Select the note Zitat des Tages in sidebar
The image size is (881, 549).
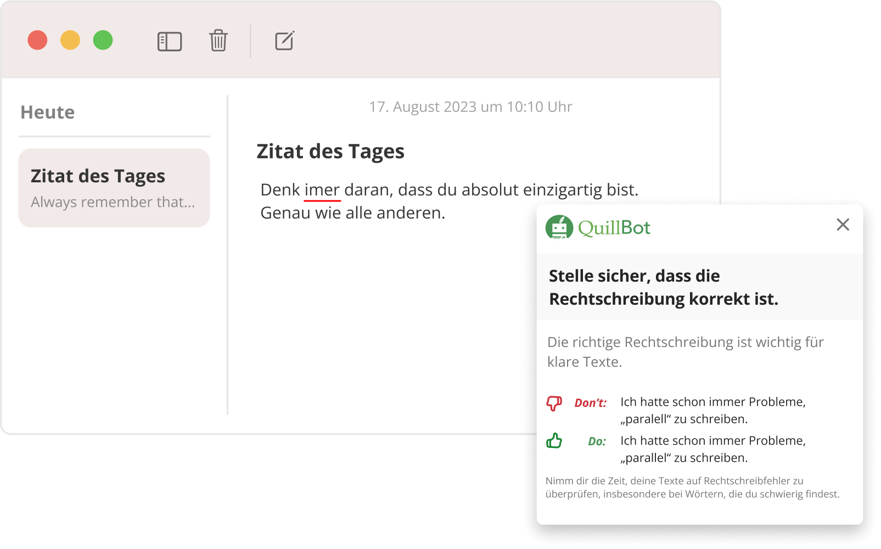pyautogui.click(x=114, y=187)
